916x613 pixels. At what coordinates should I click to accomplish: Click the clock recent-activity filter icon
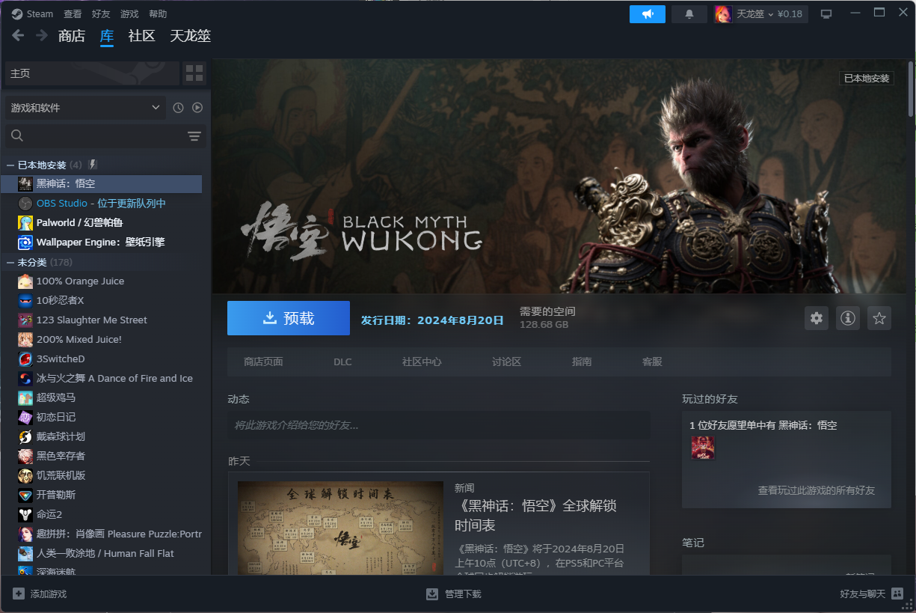[x=178, y=108]
